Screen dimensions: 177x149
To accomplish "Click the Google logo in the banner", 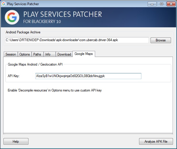I will [x=12, y=17].
